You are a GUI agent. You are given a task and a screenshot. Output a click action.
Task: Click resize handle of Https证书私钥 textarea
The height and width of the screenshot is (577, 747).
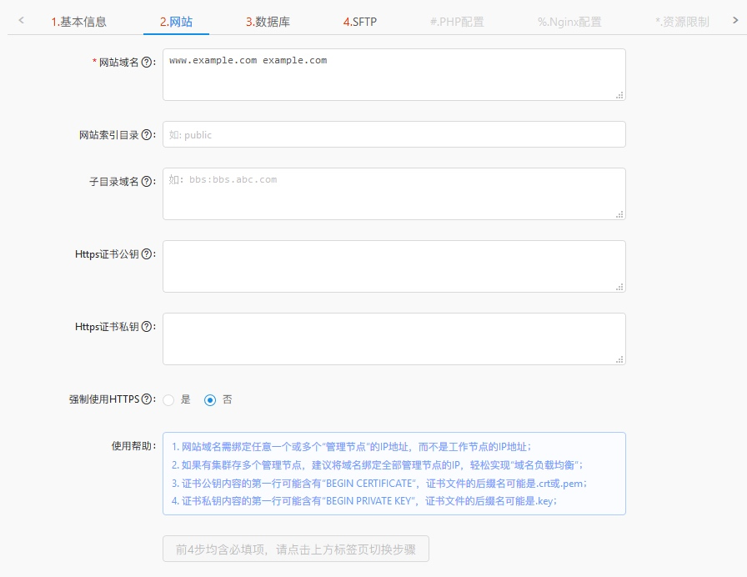[619, 359]
